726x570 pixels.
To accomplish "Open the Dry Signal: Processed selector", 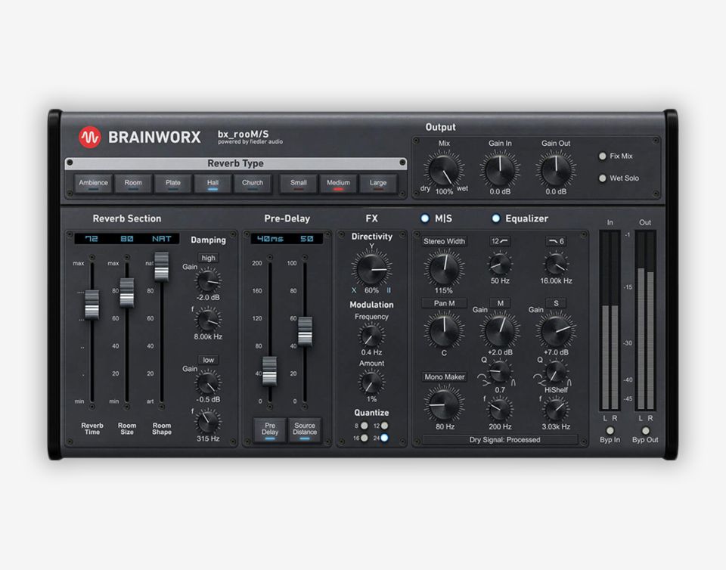I will (x=499, y=439).
